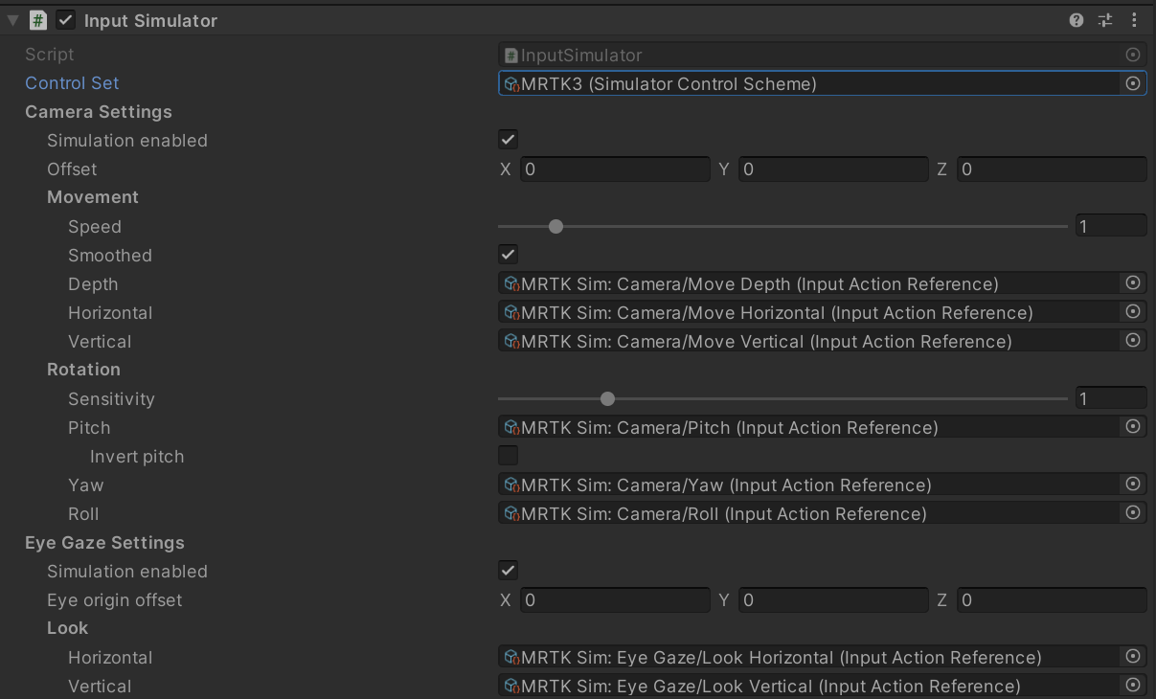Click the Eye origin offset X field

tap(615, 600)
